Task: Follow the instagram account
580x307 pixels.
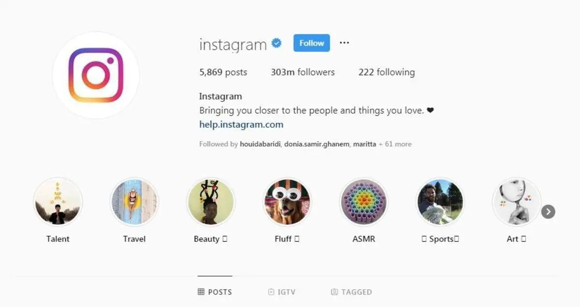Action: click(x=312, y=43)
